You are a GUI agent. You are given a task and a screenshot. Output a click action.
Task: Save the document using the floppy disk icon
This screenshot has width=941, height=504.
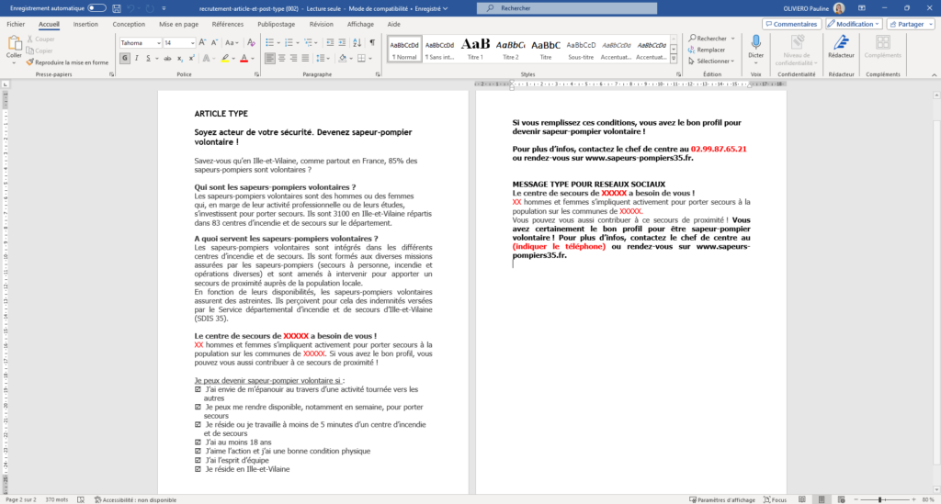click(x=117, y=8)
